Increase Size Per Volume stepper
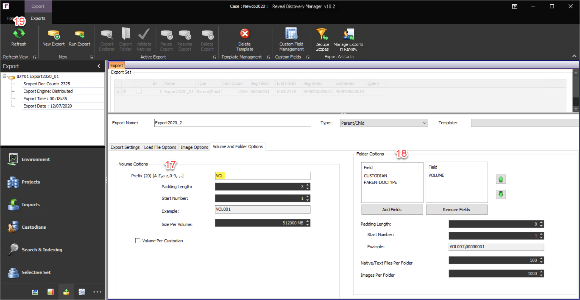The width and height of the screenshot is (580, 300). [x=308, y=221]
